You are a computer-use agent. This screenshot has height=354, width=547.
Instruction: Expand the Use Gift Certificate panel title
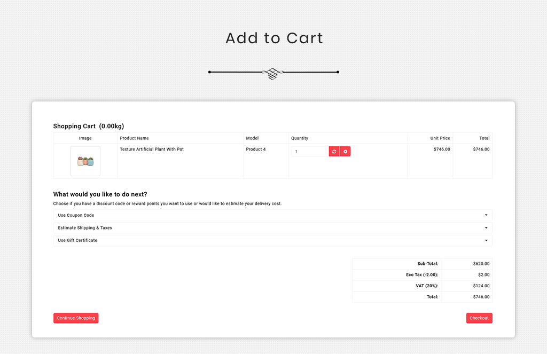pos(77,240)
